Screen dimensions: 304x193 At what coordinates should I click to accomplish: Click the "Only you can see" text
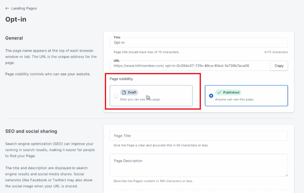pos(133,99)
